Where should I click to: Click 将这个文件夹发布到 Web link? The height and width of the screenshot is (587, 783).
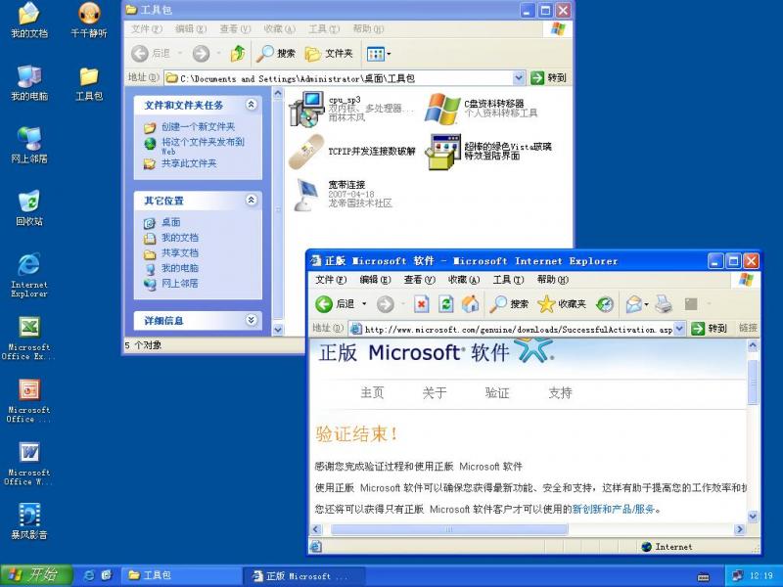[203, 146]
